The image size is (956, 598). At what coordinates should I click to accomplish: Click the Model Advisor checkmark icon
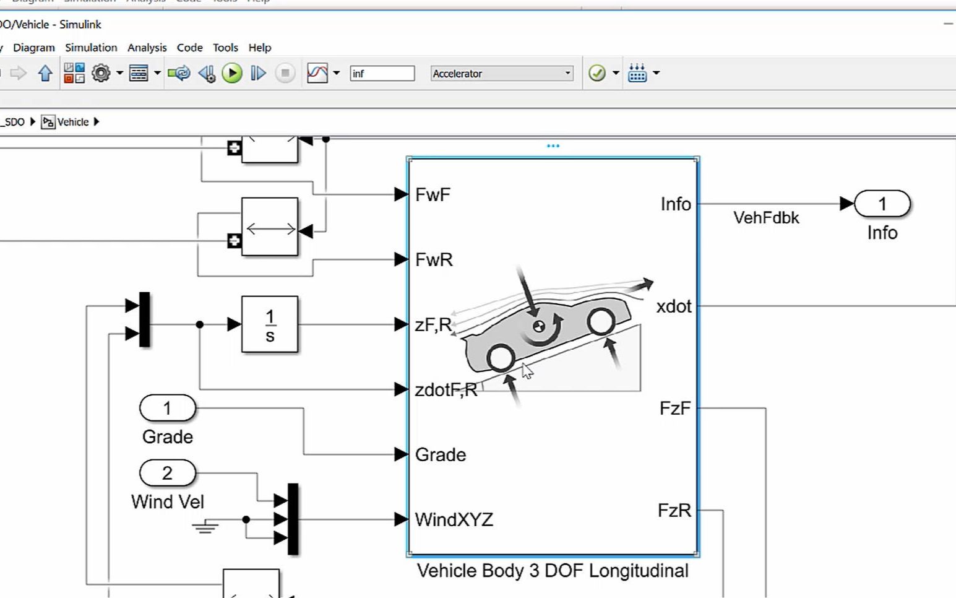pos(597,73)
